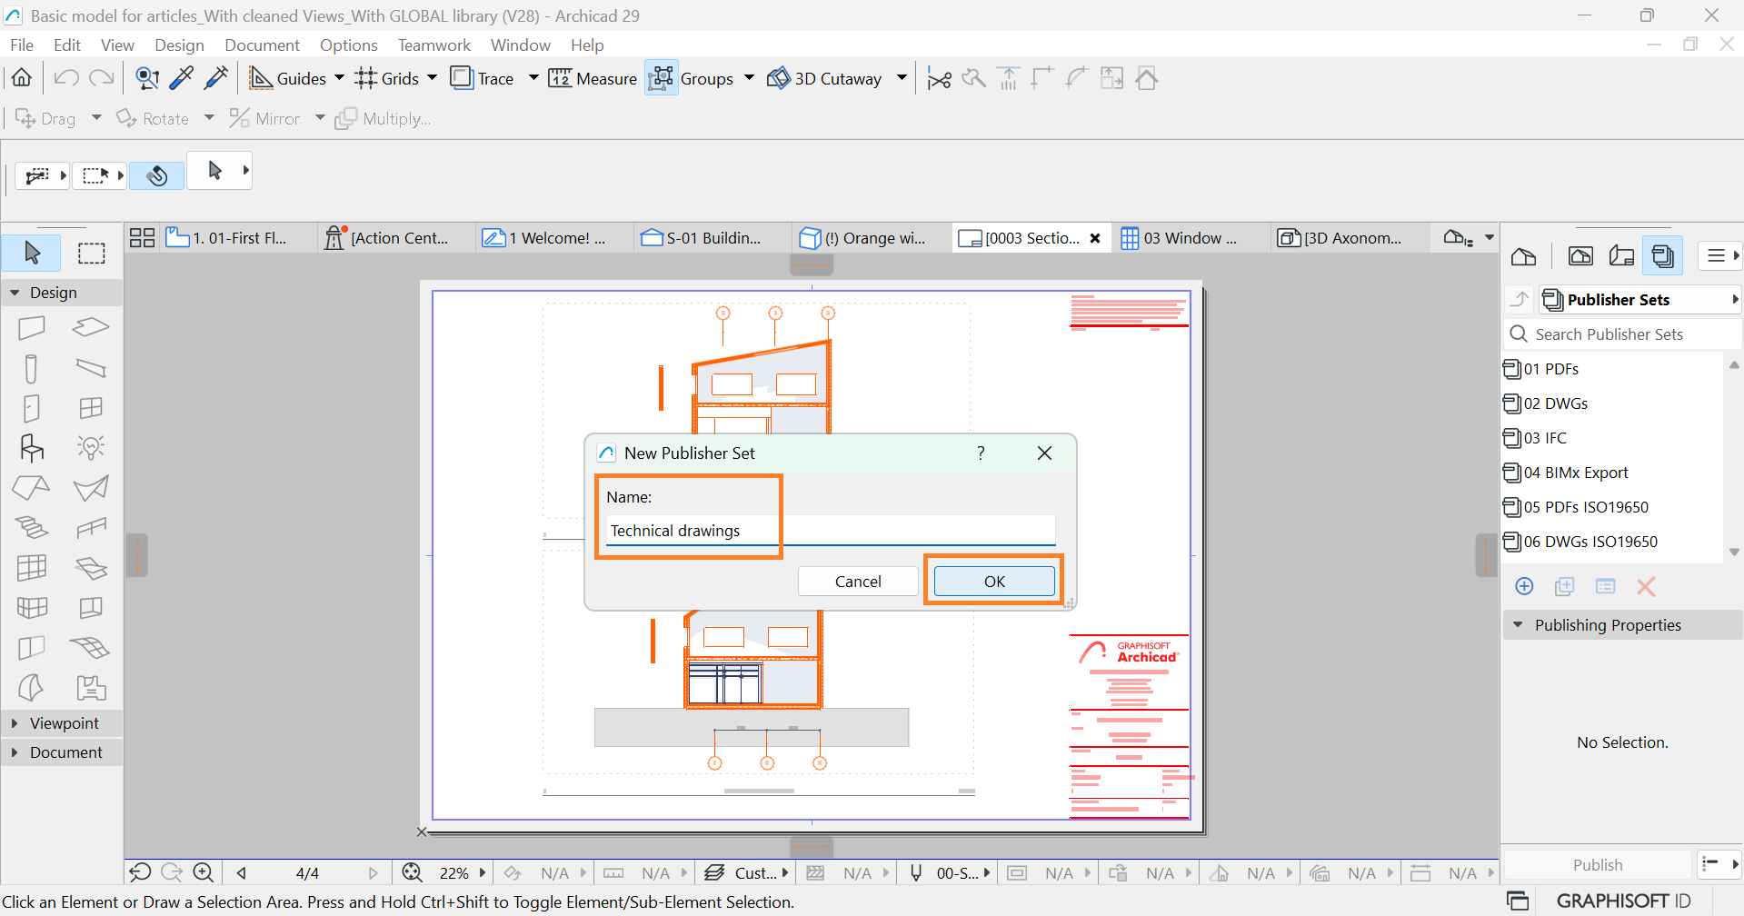The width and height of the screenshot is (1744, 916).
Task: Toggle Suspend Groups button
Action: (662, 78)
